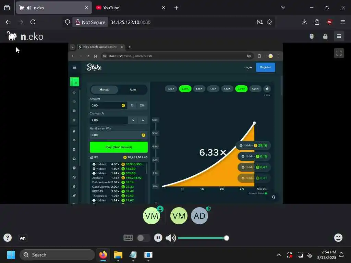Select the en language button

point(23,238)
